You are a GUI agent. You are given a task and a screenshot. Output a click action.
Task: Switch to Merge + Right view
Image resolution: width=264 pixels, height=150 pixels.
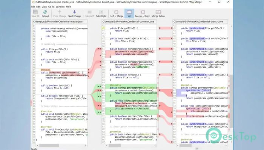pyautogui.click(x=143, y=13)
